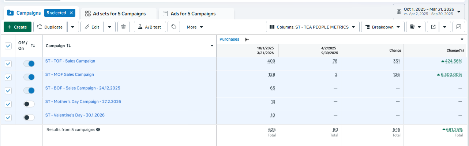Uncheck the ST - TOF - Sales Campaign checkbox

point(8,64)
